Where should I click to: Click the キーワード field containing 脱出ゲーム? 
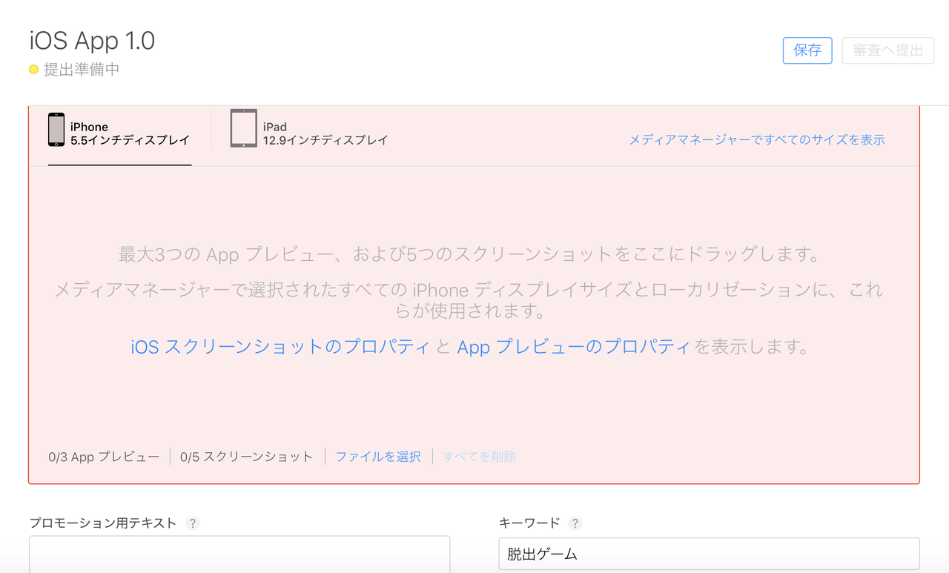pos(709,554)
